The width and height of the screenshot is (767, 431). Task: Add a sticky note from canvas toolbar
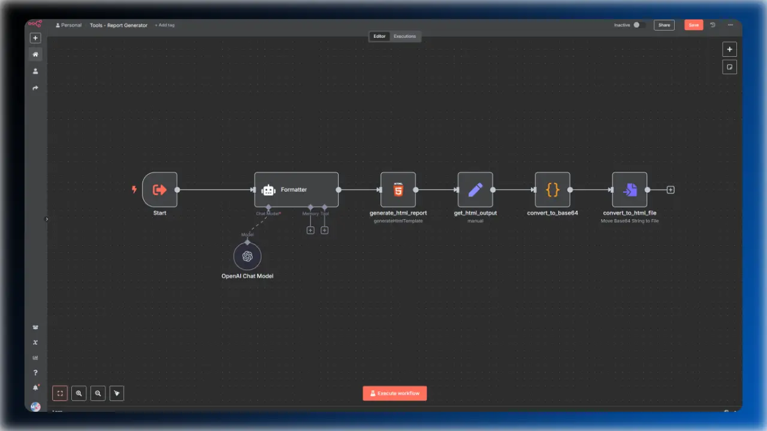pos(729,66)
